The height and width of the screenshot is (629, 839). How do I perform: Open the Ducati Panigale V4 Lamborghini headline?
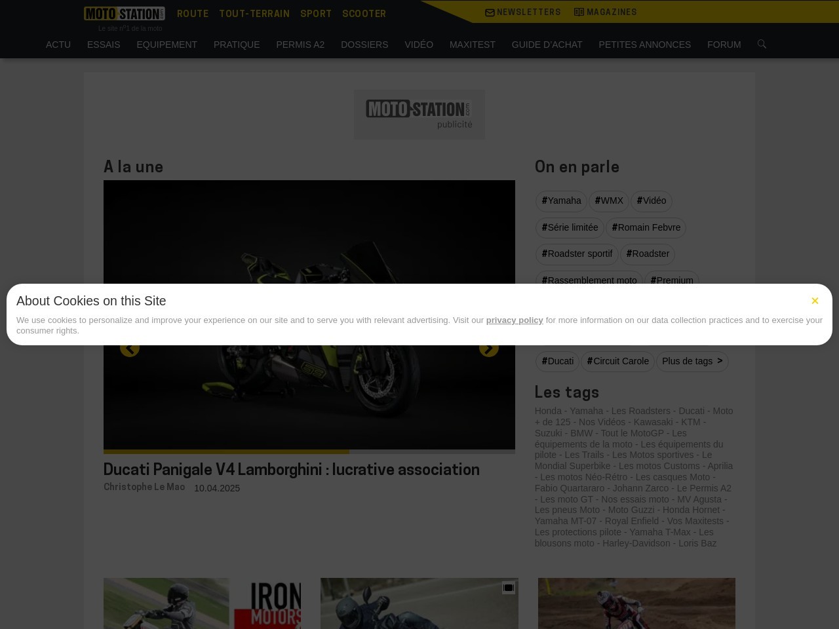(x=292, y=470)
